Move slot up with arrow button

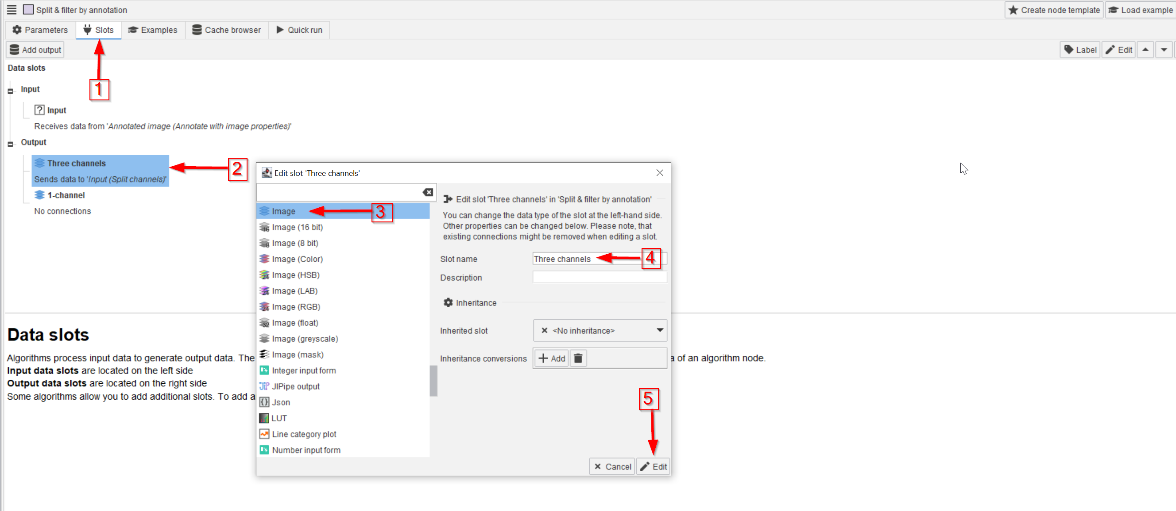[1145, 50]
